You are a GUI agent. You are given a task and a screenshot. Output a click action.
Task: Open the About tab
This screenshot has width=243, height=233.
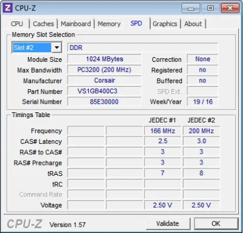point(193,24)
